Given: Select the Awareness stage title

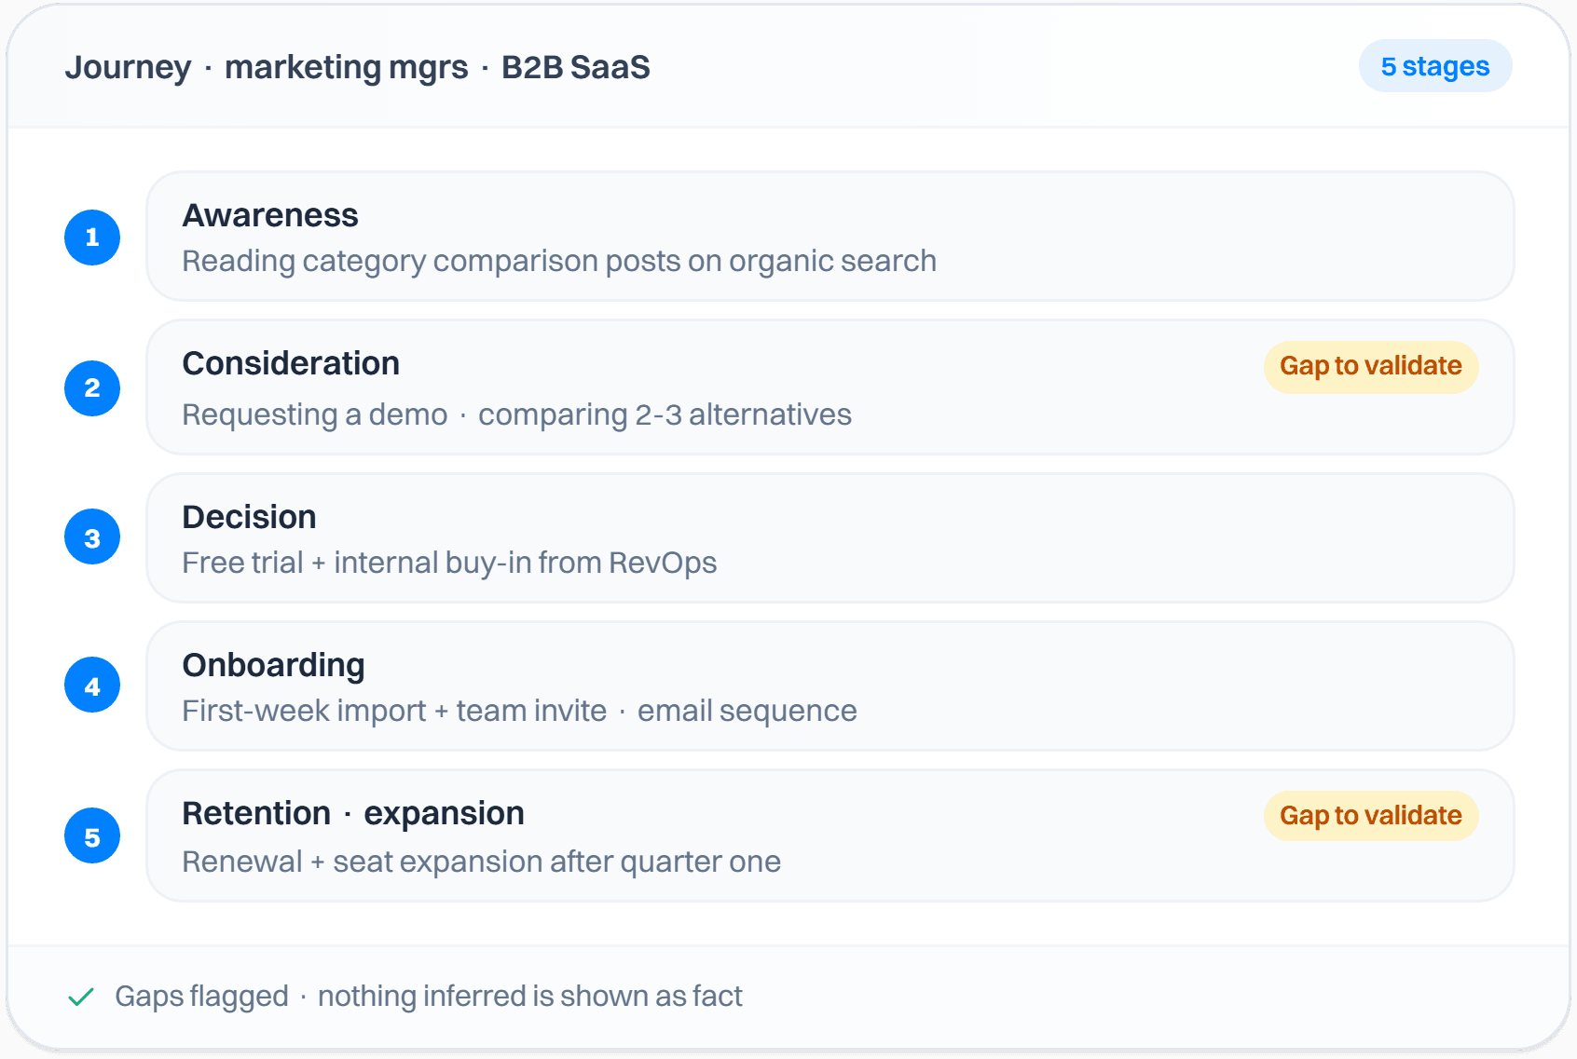Looking at the screenshot, I should (x=270, y=215).
